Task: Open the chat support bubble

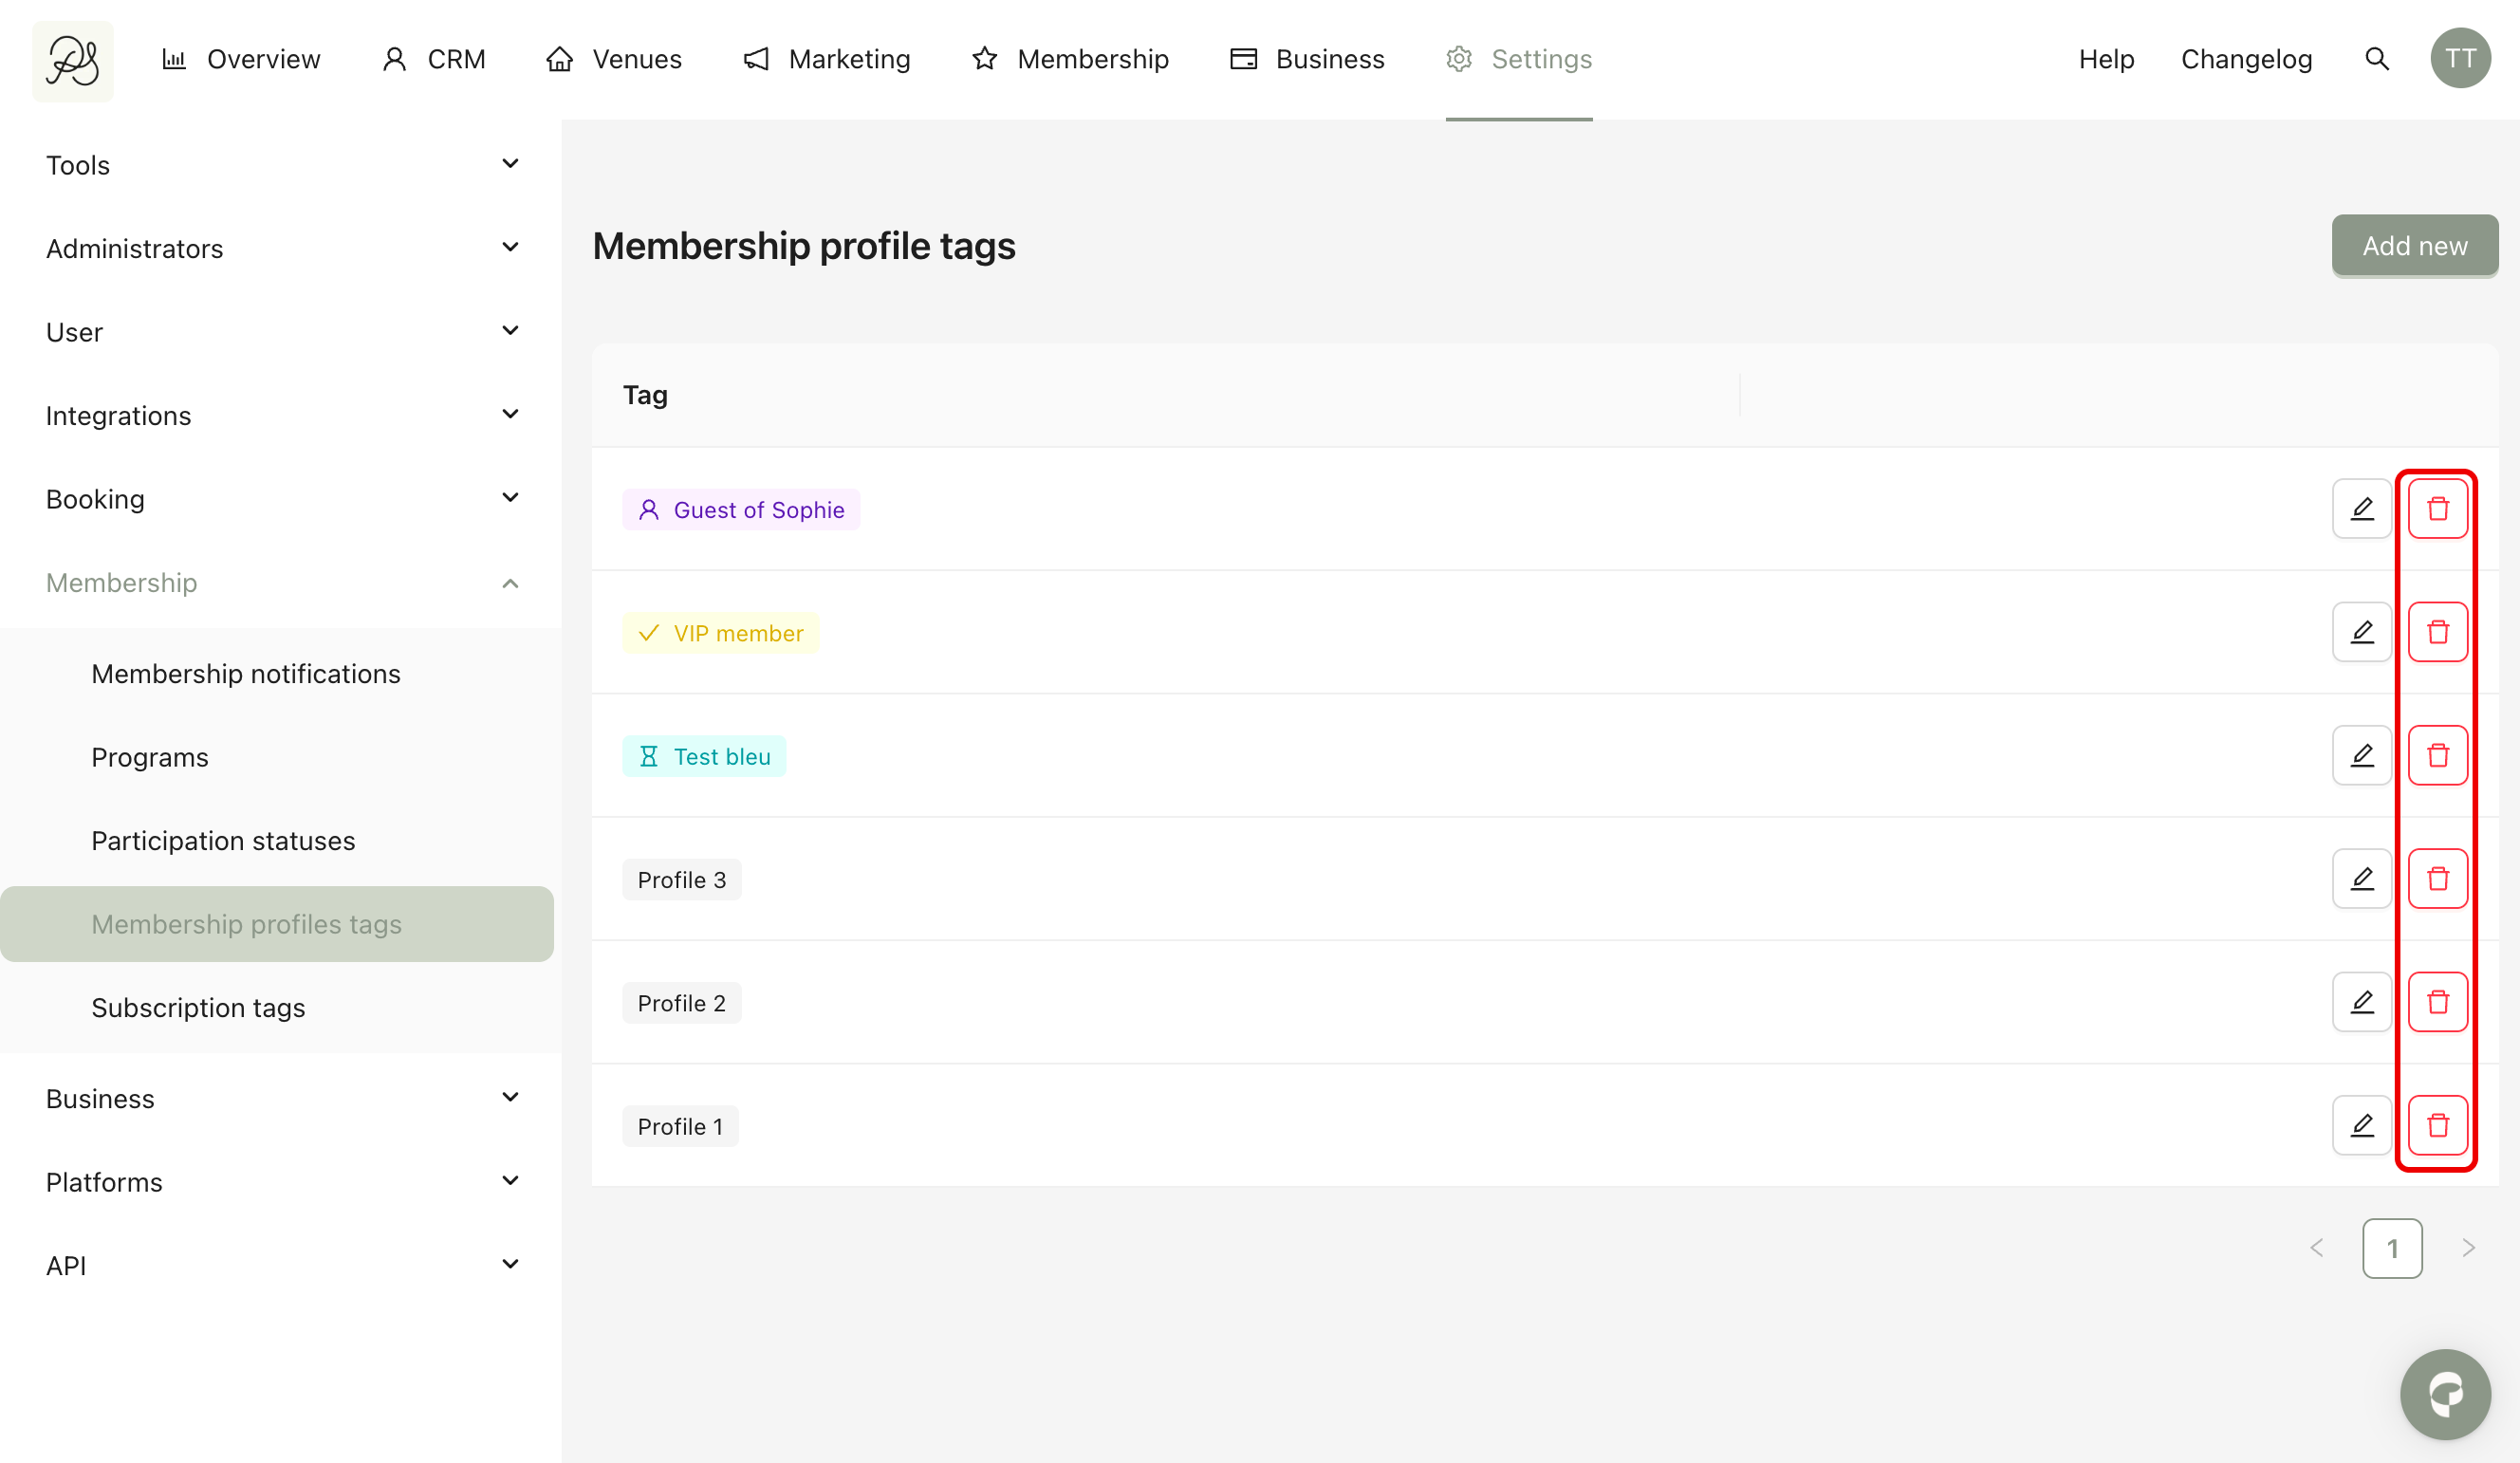Action: (x=2444, y=1394)
